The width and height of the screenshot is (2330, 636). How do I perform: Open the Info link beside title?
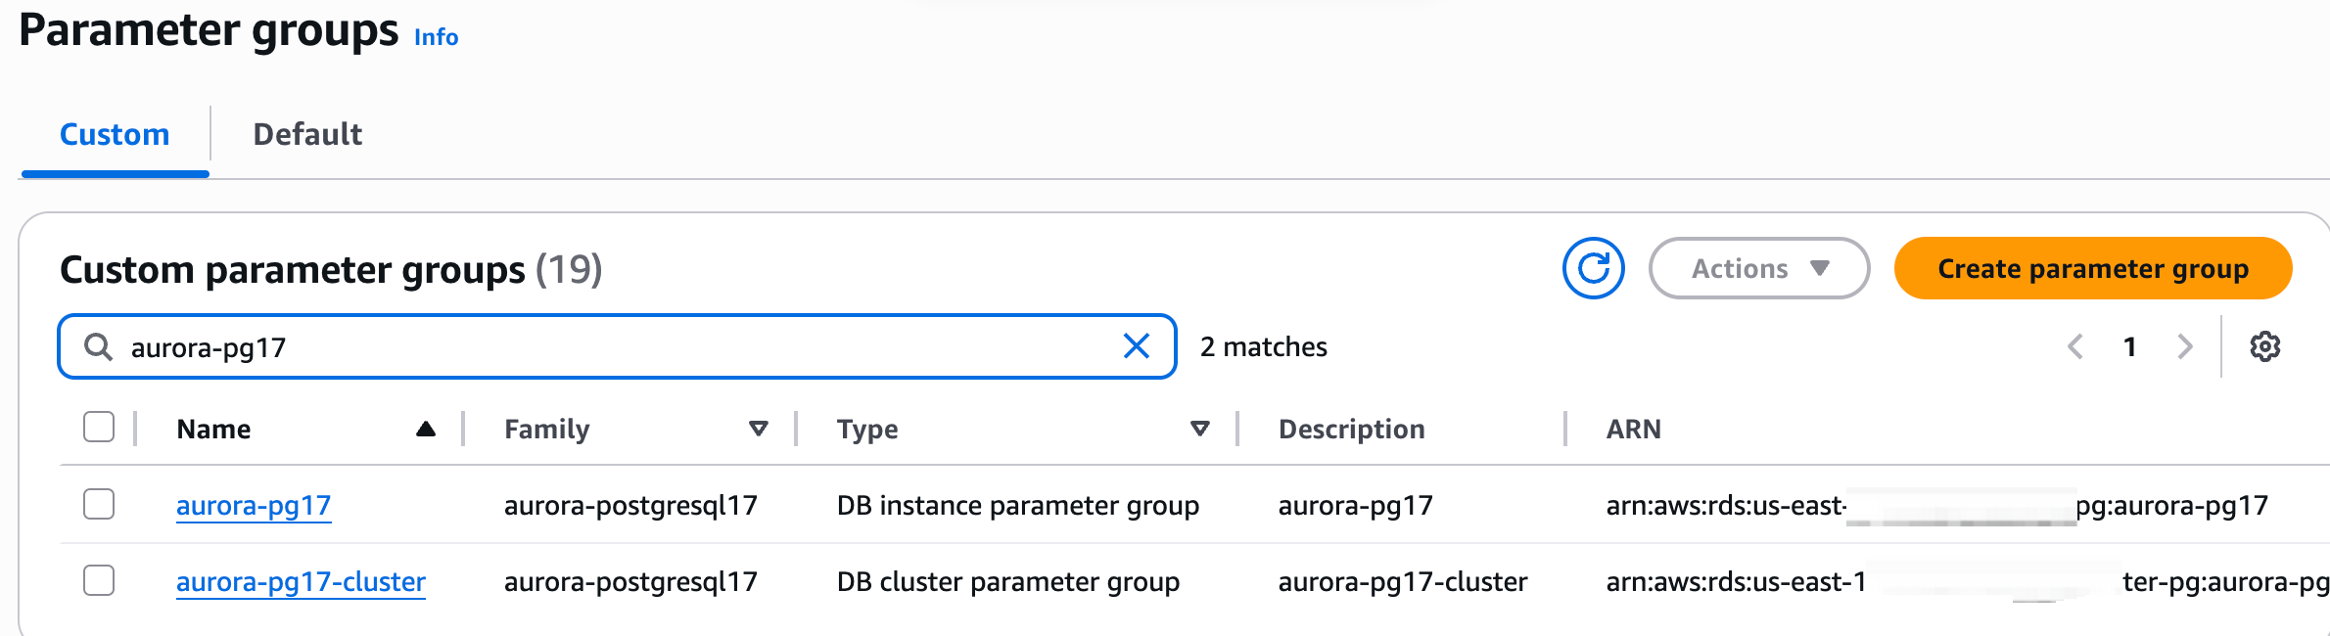(x=436, y=37)
